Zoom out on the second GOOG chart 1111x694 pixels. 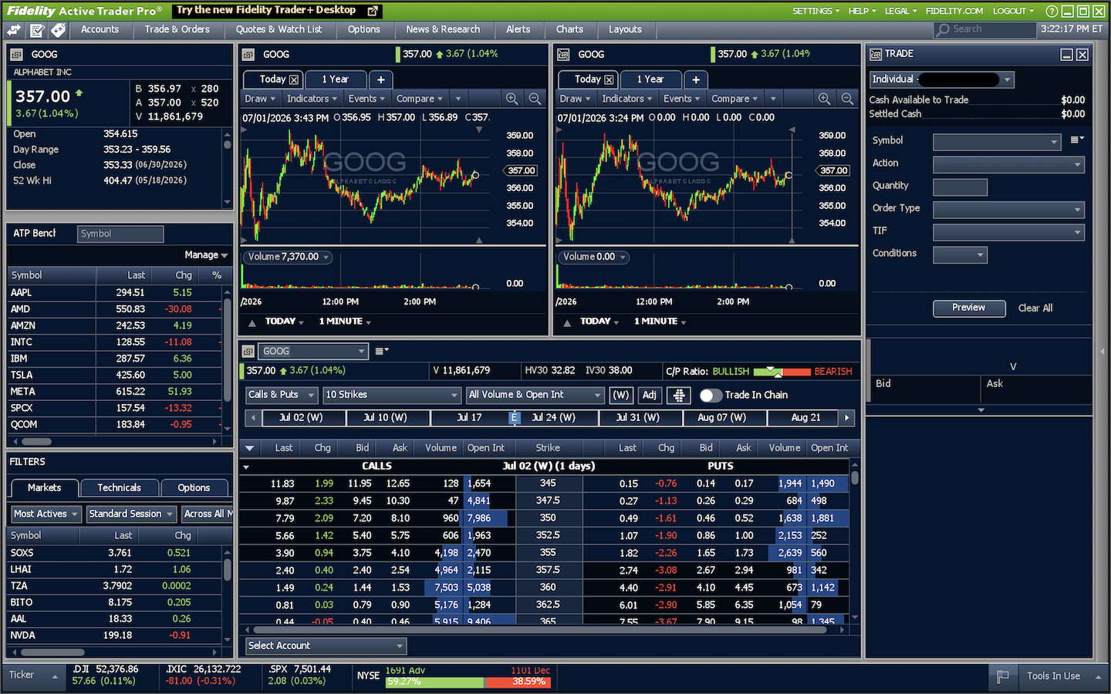[847, 99]
